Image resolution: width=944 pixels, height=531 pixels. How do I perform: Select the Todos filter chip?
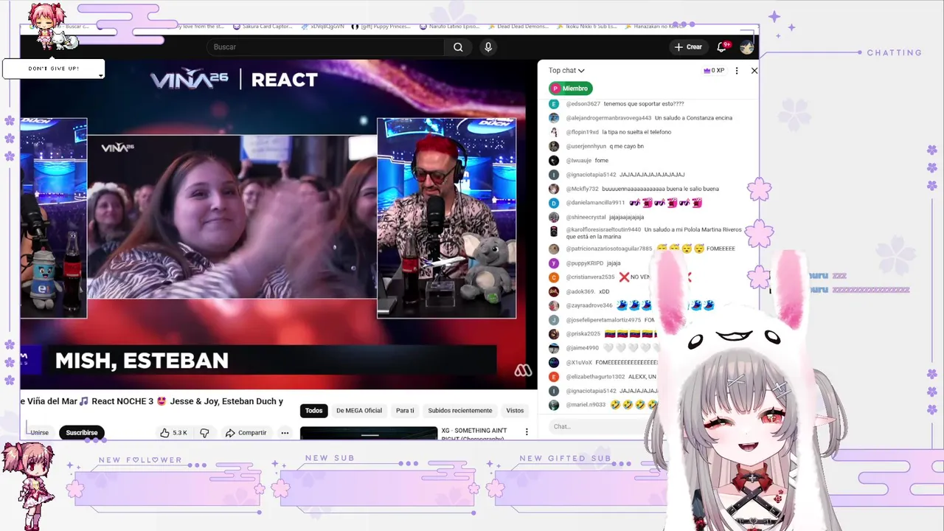tap(314, 411)
